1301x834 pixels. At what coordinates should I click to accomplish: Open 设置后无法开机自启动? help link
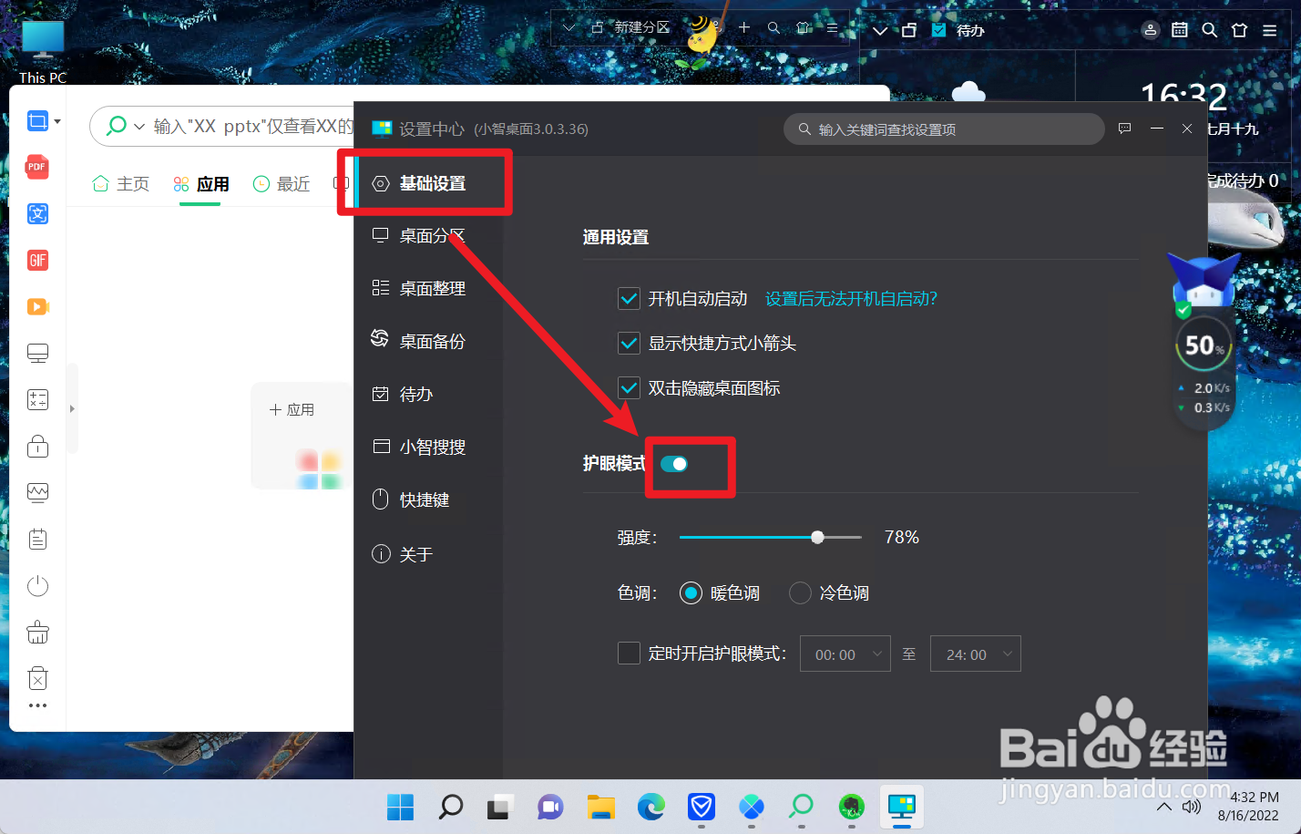click(851, 299)
